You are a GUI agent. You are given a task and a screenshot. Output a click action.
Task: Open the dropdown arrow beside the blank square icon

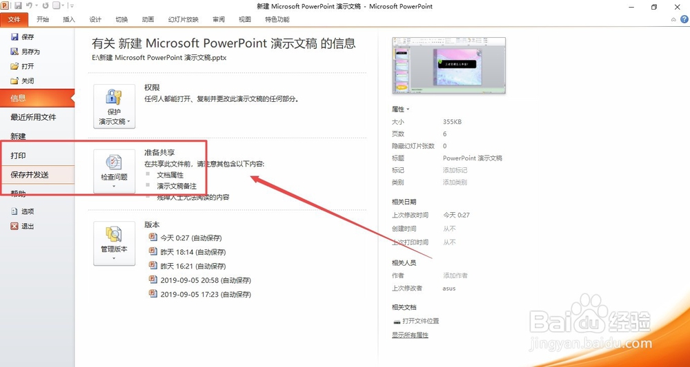(x=63, y=6)
